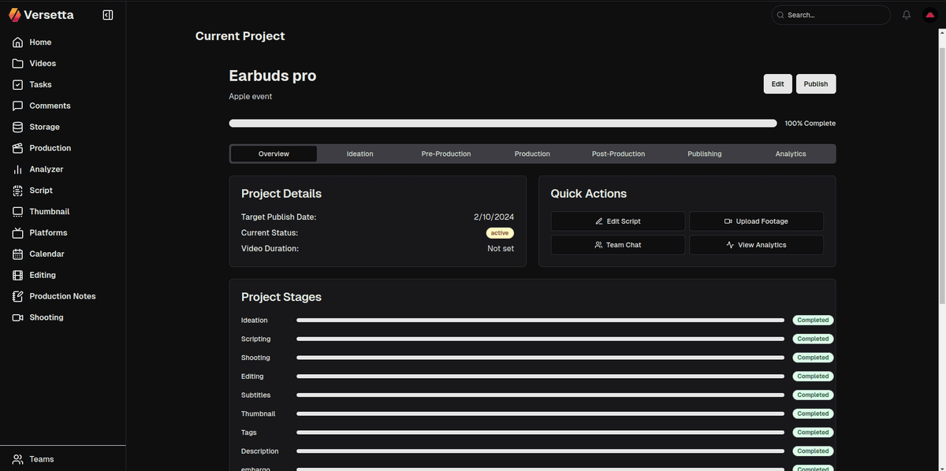Open Platforms via its TV icon

tap(18, 233)
